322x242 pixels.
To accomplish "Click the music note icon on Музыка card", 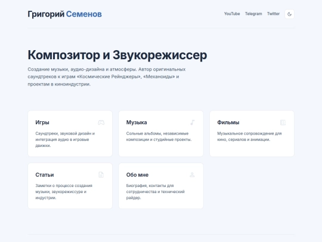I will 192,122.
